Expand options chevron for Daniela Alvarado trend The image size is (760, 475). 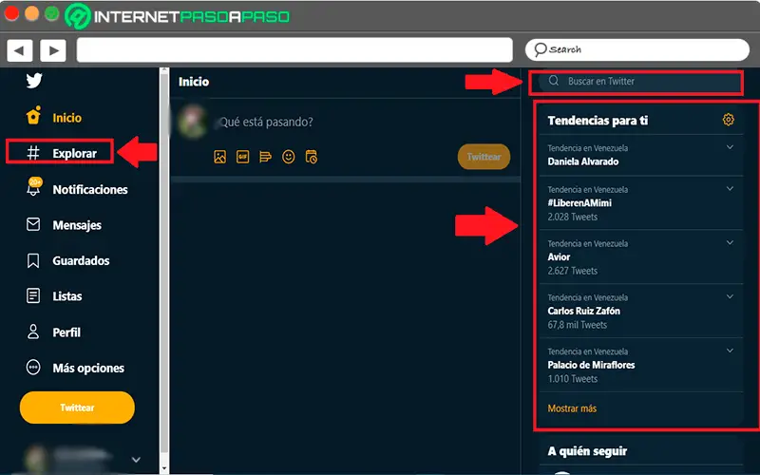tap(730, 147)
